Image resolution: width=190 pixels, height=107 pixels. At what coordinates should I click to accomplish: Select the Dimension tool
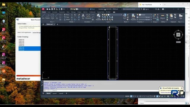tap(88, 16)
